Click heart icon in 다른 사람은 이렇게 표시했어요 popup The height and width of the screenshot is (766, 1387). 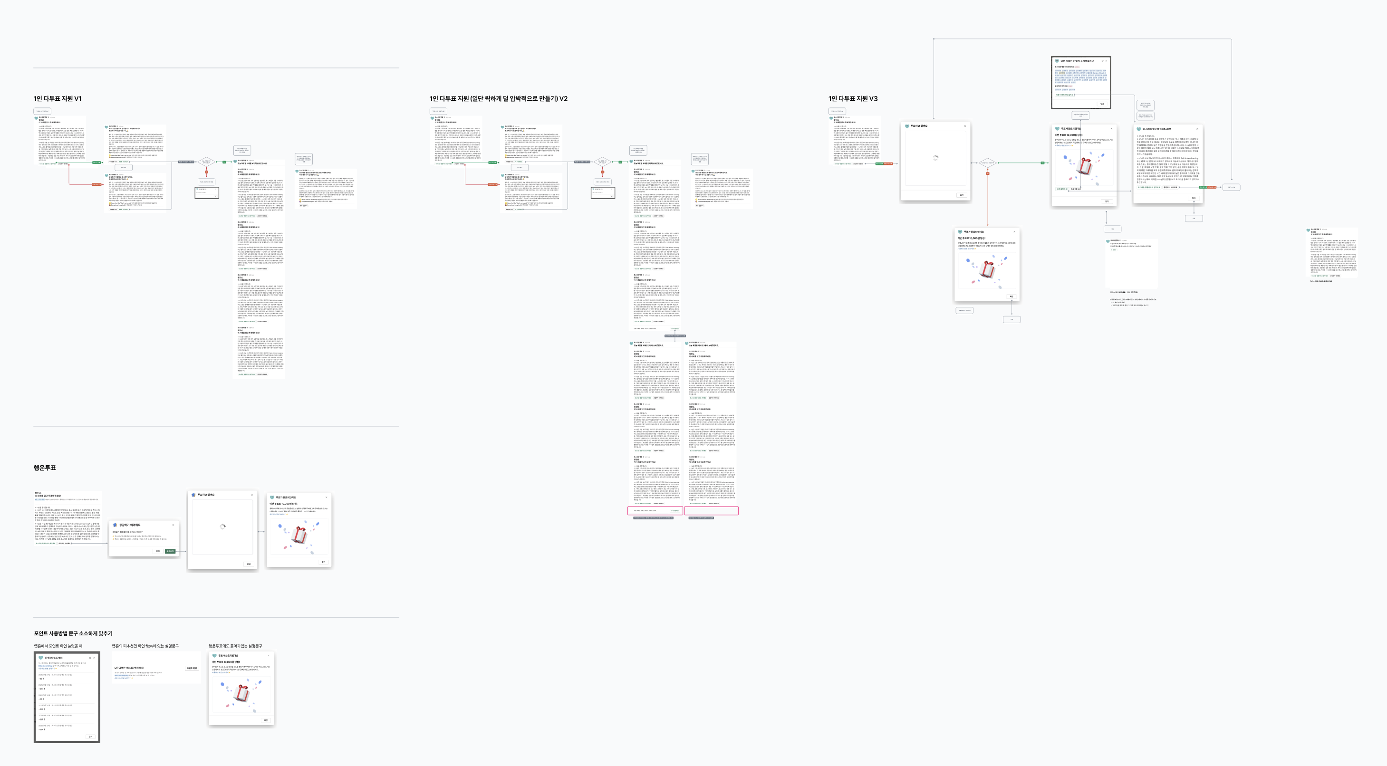tap(1057, 61)
